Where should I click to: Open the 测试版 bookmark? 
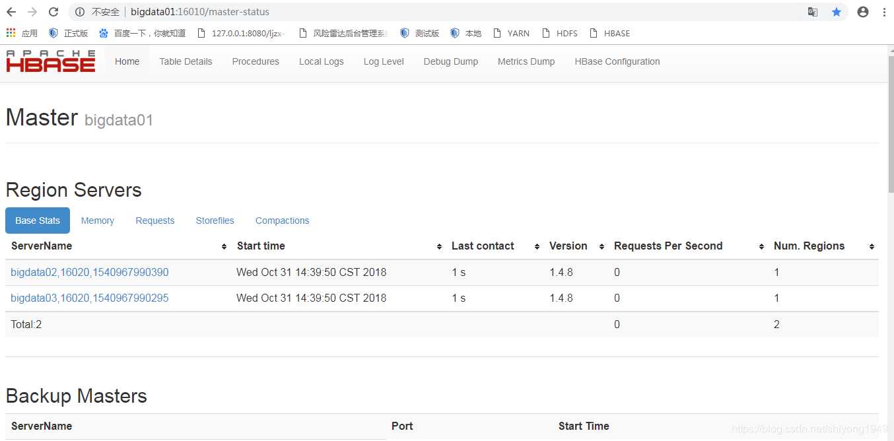419,33
